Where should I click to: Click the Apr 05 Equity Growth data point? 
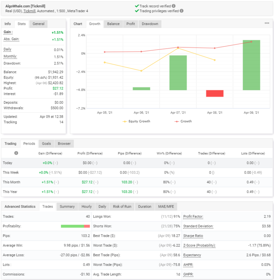point(105,62)
